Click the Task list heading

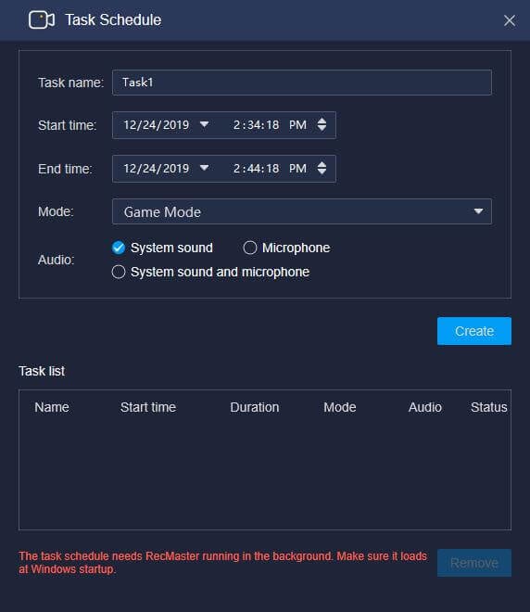point(42,371)
